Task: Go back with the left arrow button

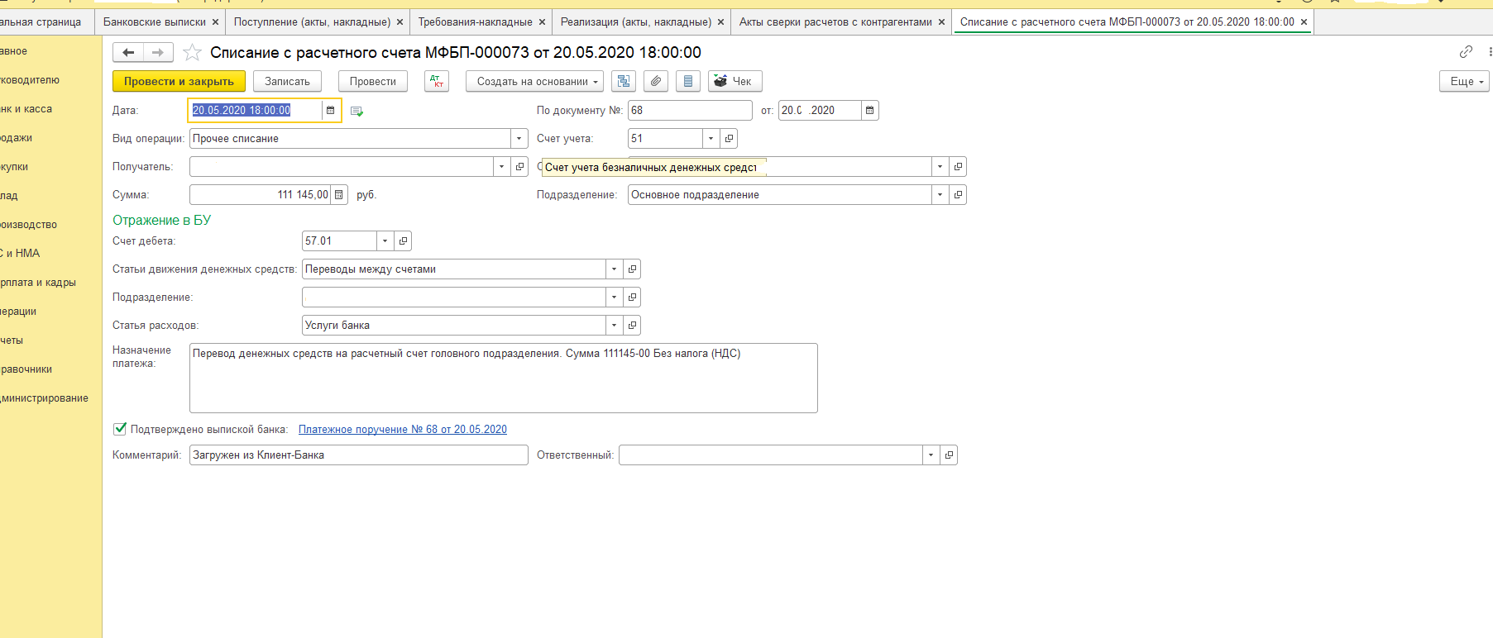Action: pyautogui.click(x=128, y=52)
